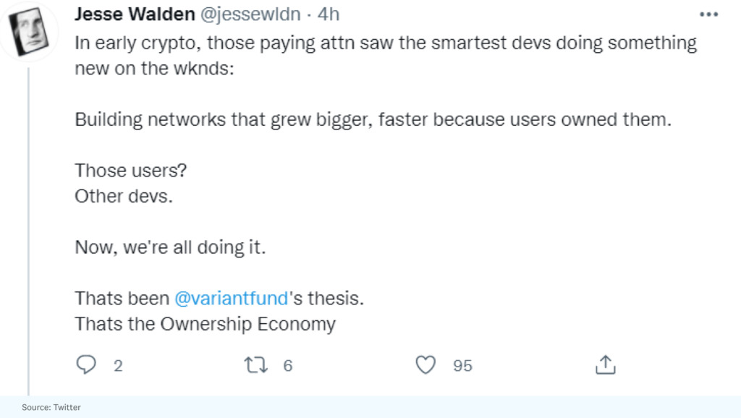Image resolution: width=741 pixels, height=418 pixels.
Task: Open the tweet via the 4h timestamp
Action: pyautogui.click(x=329, y=14)
